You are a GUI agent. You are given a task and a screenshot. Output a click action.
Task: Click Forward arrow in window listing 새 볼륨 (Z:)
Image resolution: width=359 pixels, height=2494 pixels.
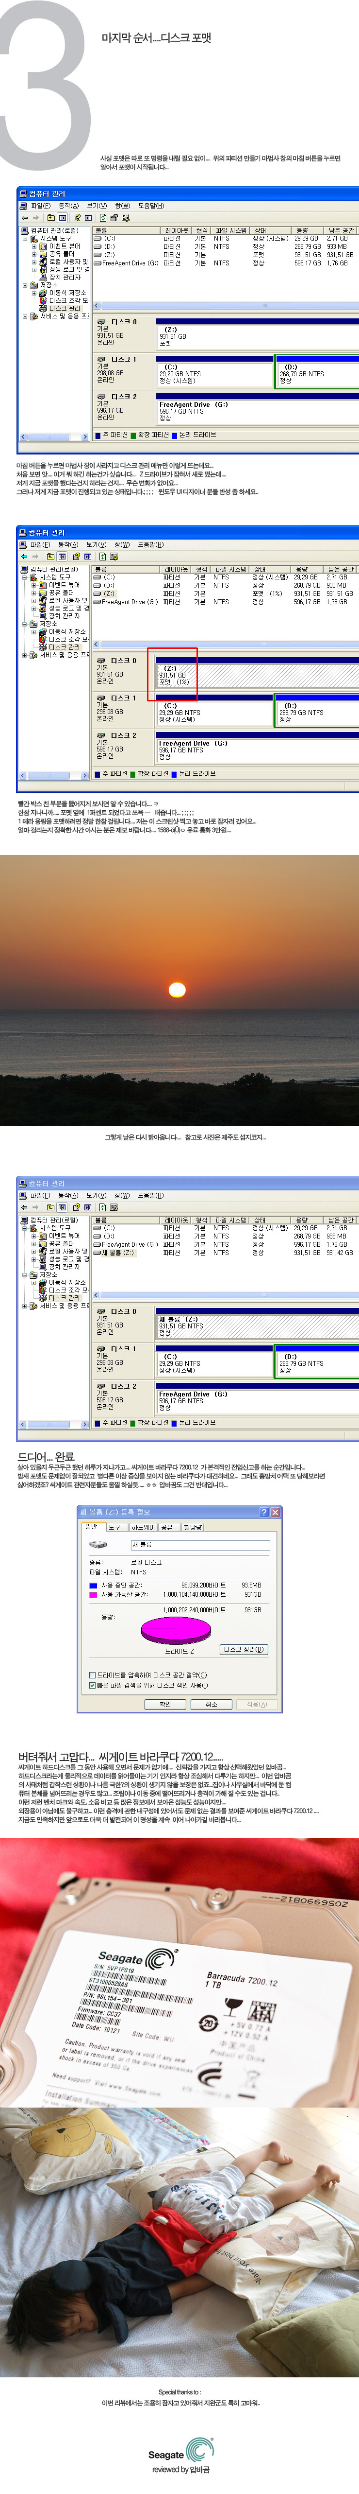pos(36,1207)
